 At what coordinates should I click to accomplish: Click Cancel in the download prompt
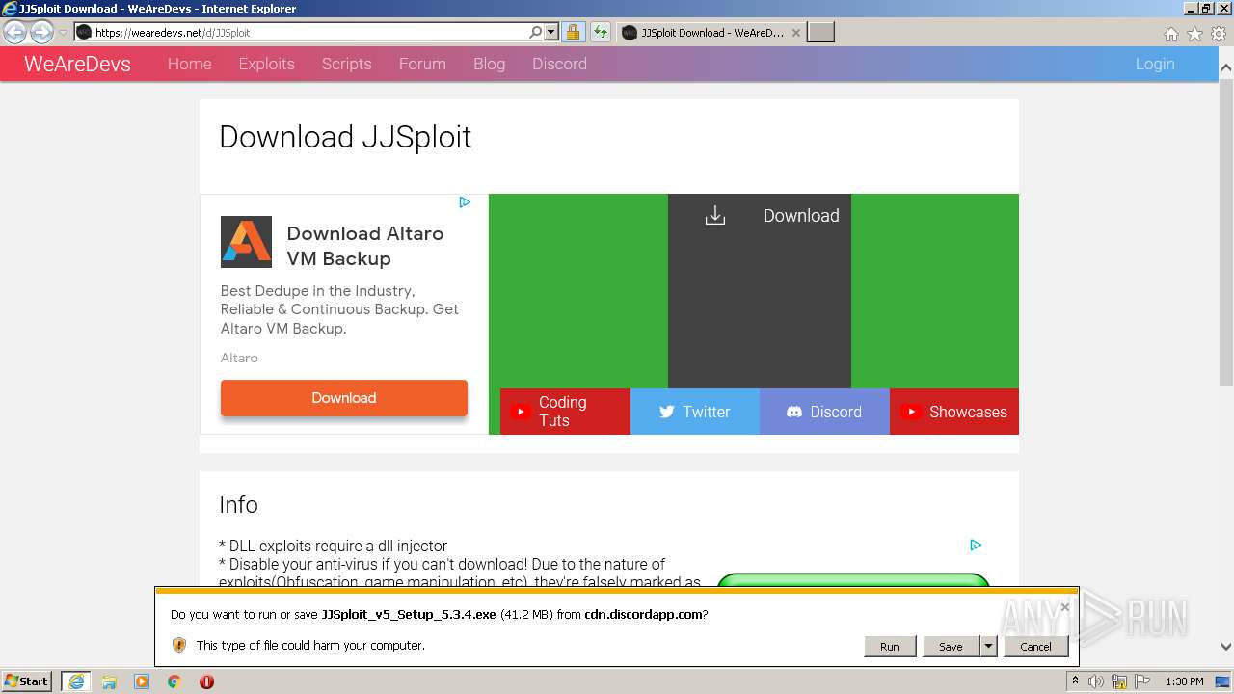(x=1035, y=647)
